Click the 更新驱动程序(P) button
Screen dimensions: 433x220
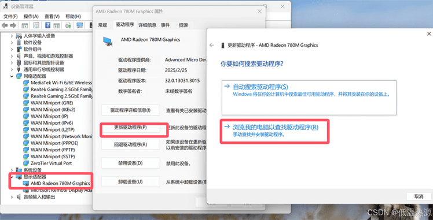131,128
